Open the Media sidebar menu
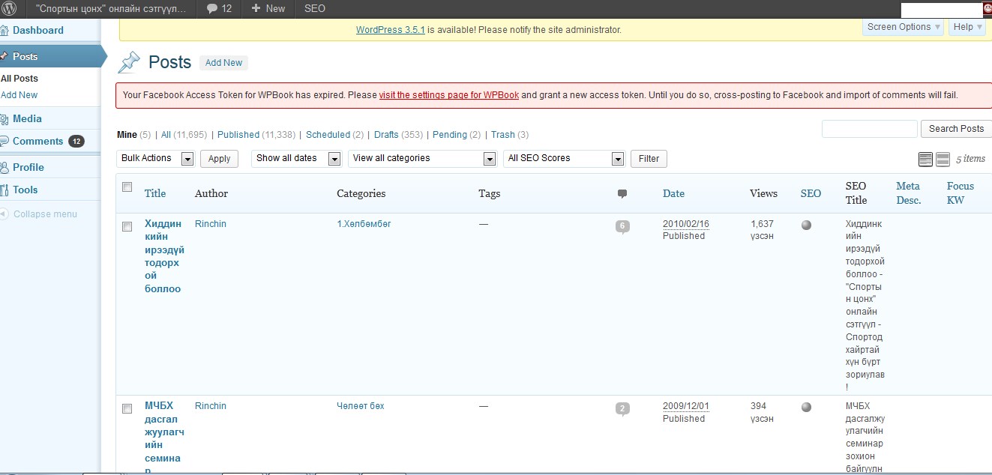 (27, 118)
